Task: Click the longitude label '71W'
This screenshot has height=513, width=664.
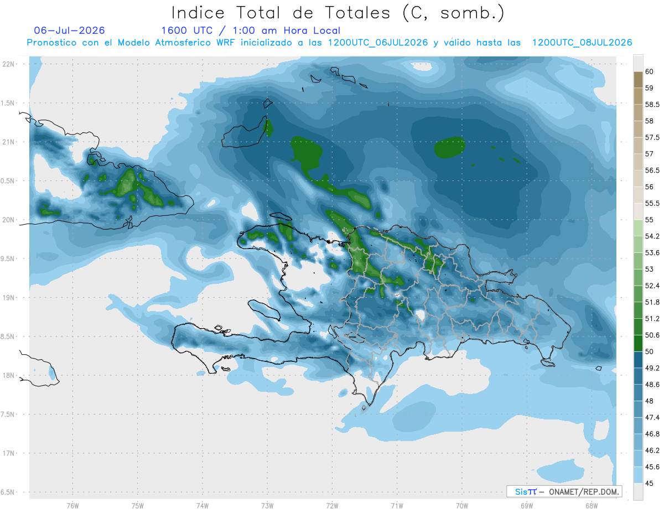Action: [397, 505]
